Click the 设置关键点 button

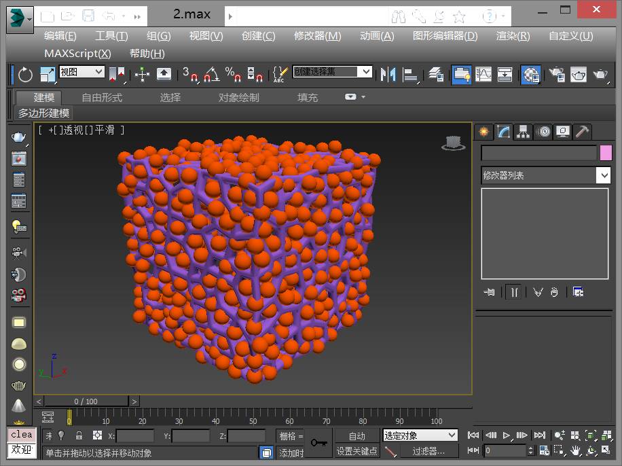tap(356, 451)
